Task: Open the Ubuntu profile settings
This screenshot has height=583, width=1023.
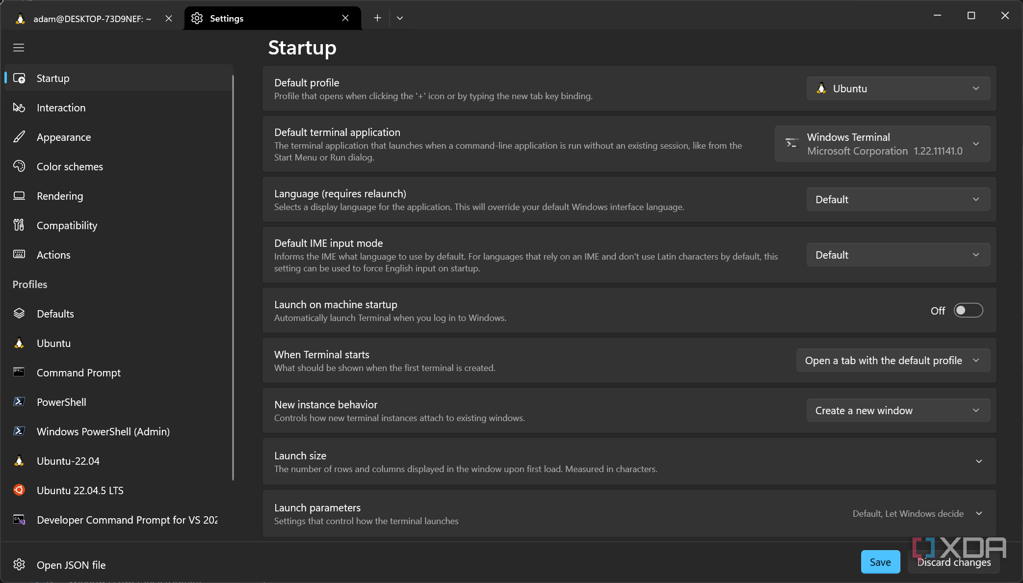Action: point(118,344)
